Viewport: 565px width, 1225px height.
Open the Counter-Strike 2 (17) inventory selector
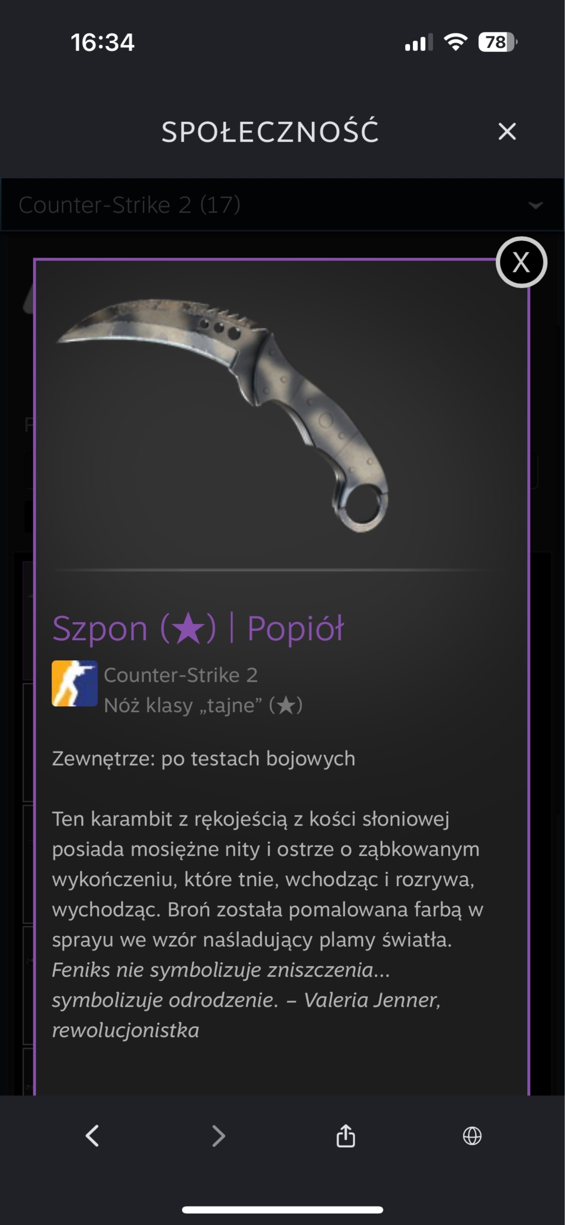pyautogui.click(x=282, y=205)
